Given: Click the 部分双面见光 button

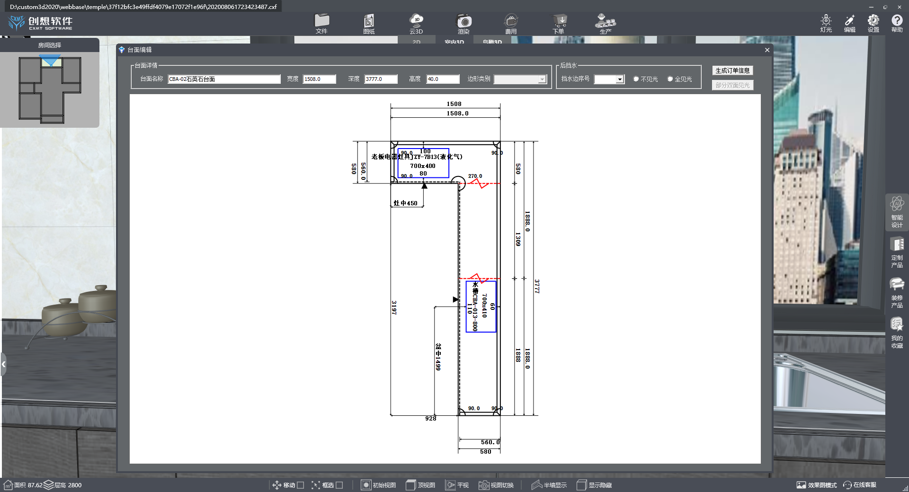Looking at the screenshot, I should pos(732,85).
